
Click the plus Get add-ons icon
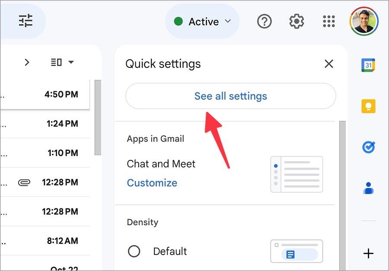click(x=368, y=253)
